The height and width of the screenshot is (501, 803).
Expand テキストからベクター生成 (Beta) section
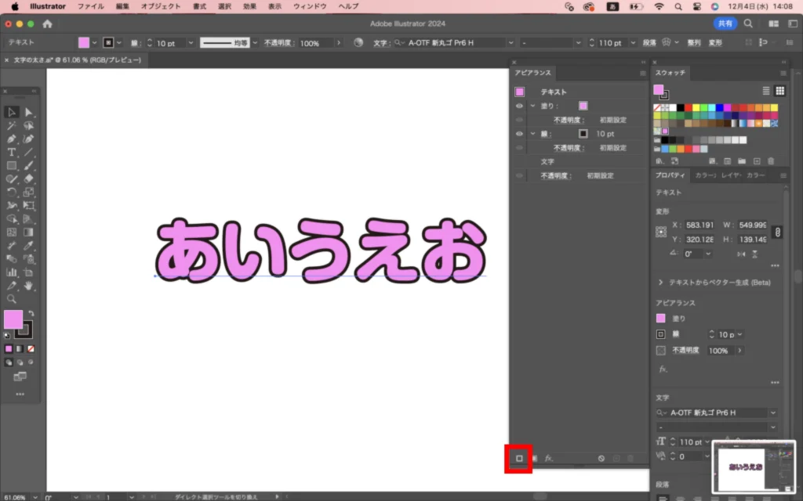pos(660,282)
